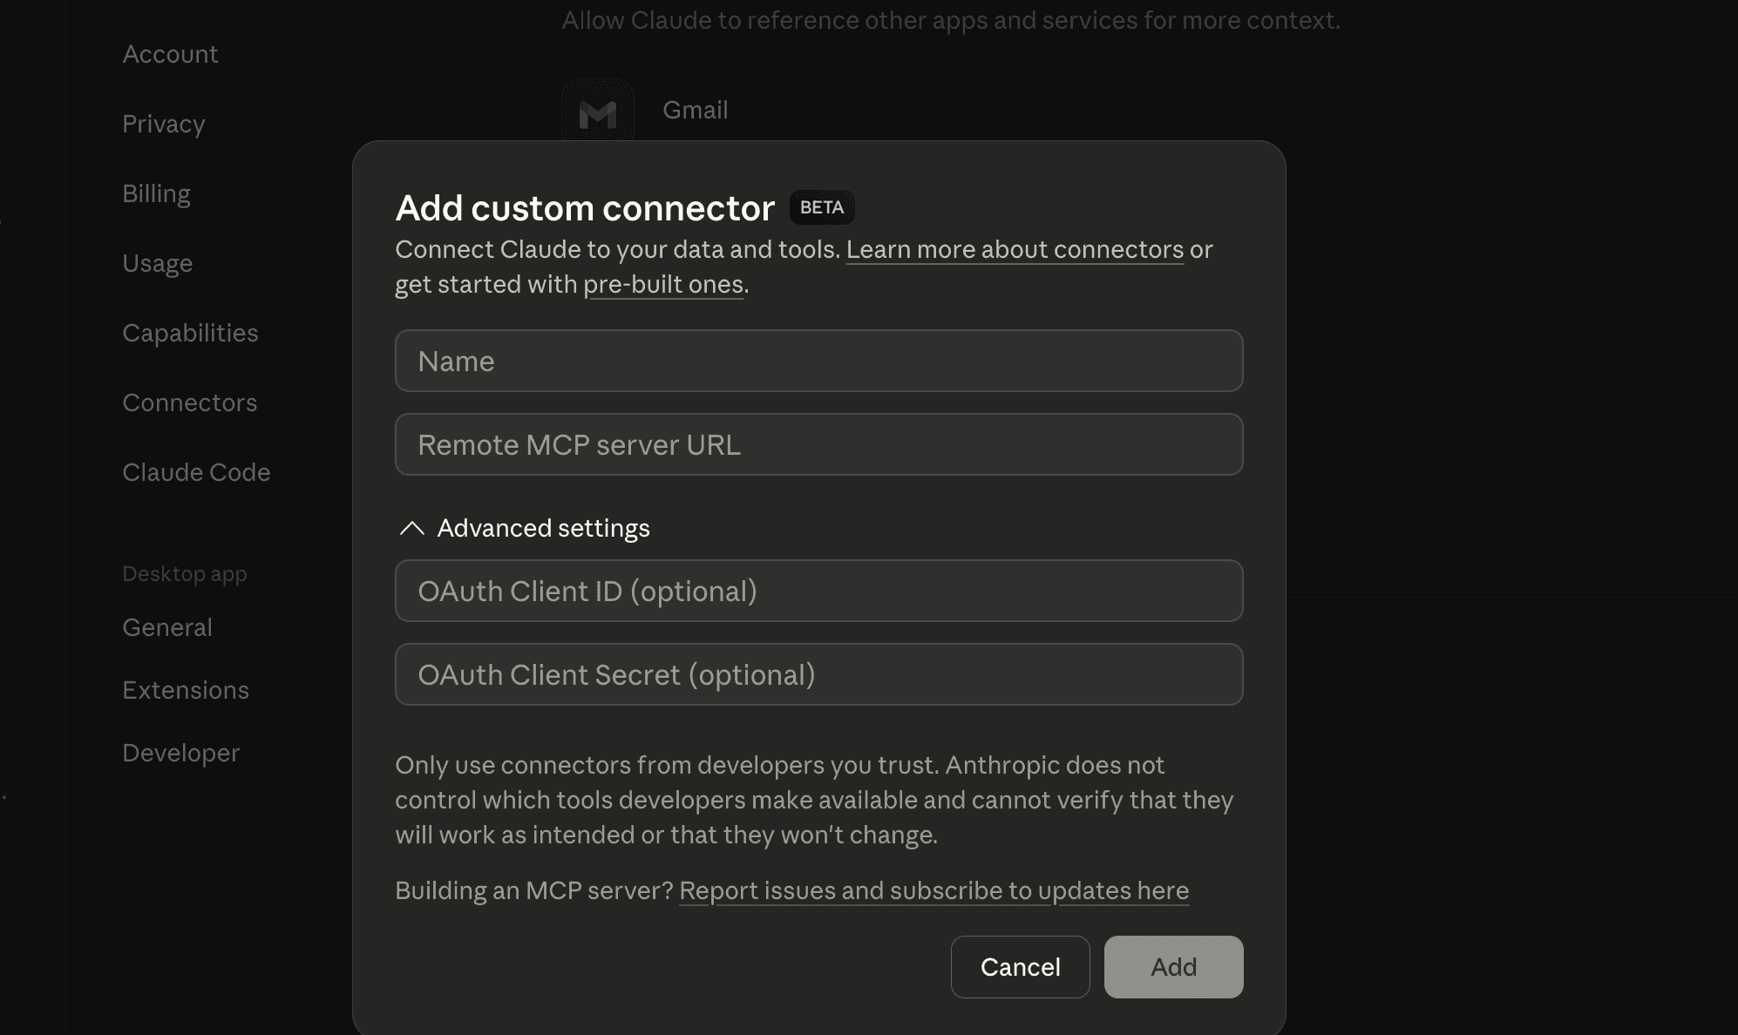The width and height of the screenshot is (1738, 1035).
Task: Open Report issues and subscribe link
Action: point(933,890)
